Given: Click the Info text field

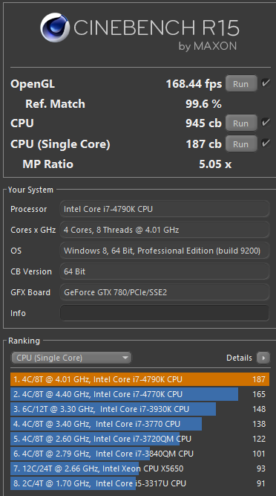Looking at the screenshot, I should click(x=165, y=313).
